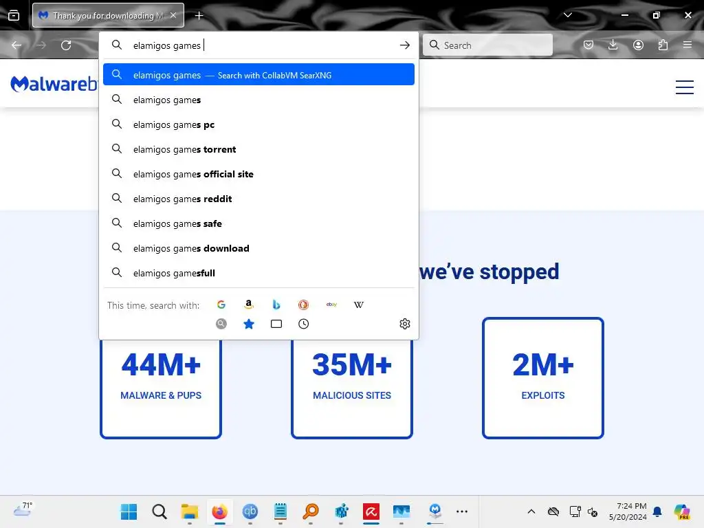This screenshot has height=528, width=704.
Task: Click the 44M+ Malware & PUPs card
Action: [161, 388]
